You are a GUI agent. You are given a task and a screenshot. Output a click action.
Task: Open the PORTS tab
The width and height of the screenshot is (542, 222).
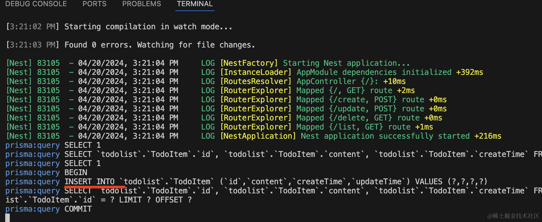click(x=94, y=4)
